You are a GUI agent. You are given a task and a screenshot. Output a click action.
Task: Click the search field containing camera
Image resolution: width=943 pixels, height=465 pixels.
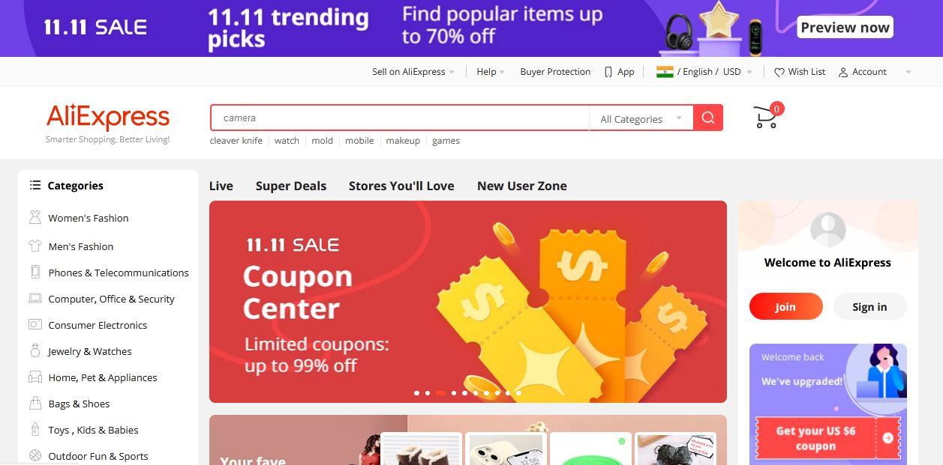(x=400, y=118)
